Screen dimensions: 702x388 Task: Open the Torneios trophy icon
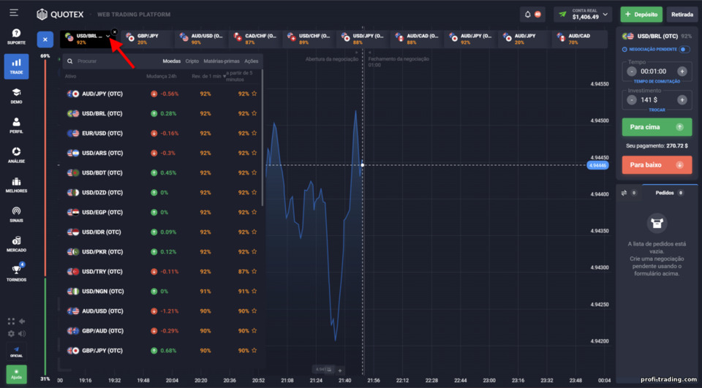16,273
